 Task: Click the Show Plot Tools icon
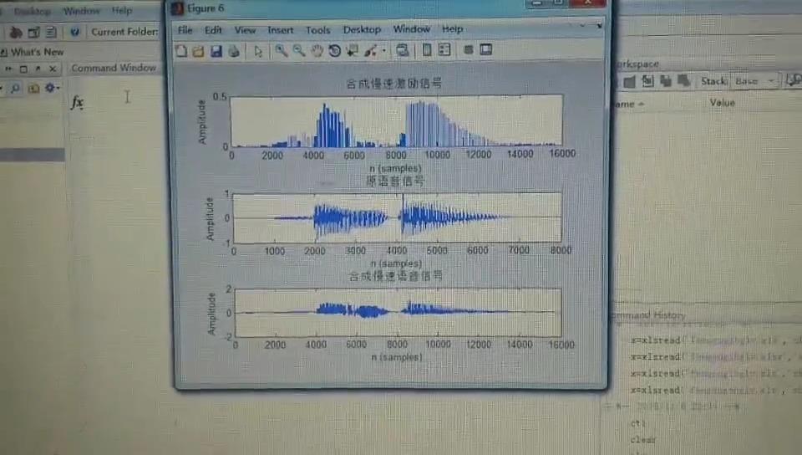coord(486,49)
